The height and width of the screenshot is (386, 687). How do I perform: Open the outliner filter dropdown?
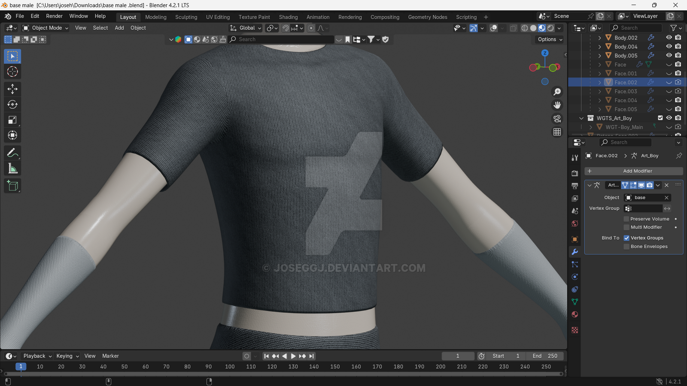tap(676, 28)
